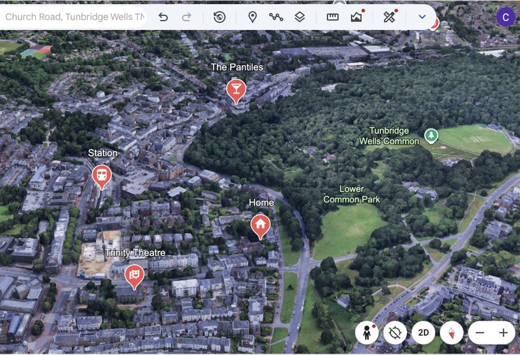Toggle the 2D view button
The width and height of the screenshot is (520, 355).
coord(423,333)
